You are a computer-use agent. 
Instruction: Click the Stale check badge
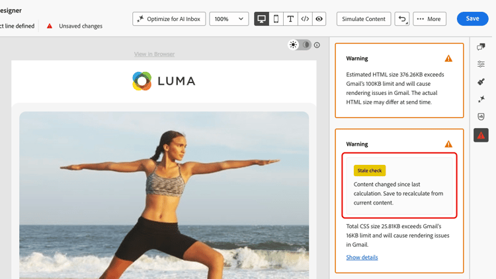coord(370,170)
